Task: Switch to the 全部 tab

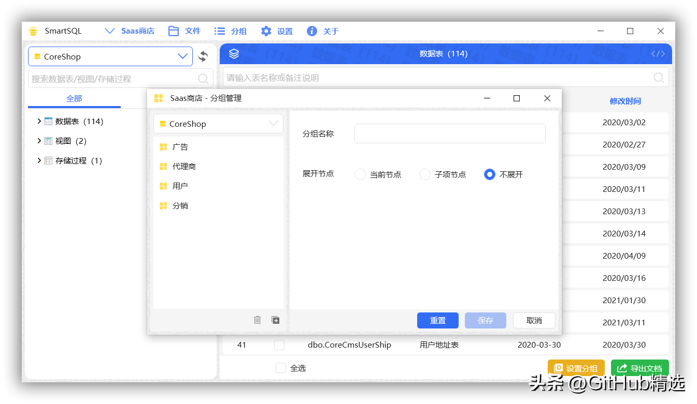Action: (74, 98)
